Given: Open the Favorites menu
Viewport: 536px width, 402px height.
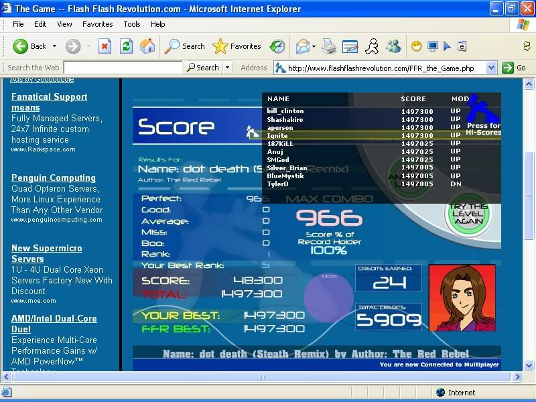Looking at the screenshot, I should click(x=97, y=24).
